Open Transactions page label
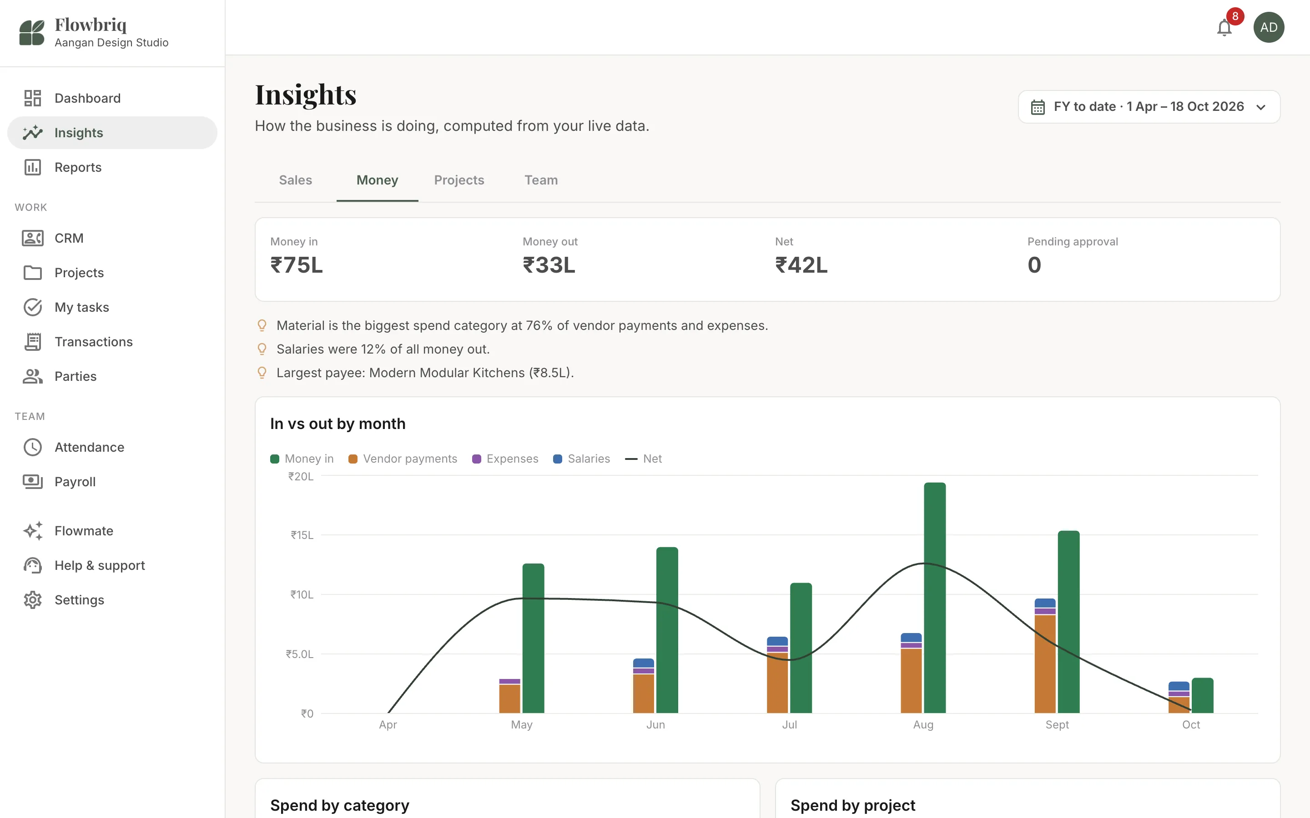This screenshot has height=818, width=1310. coord(94,342)
